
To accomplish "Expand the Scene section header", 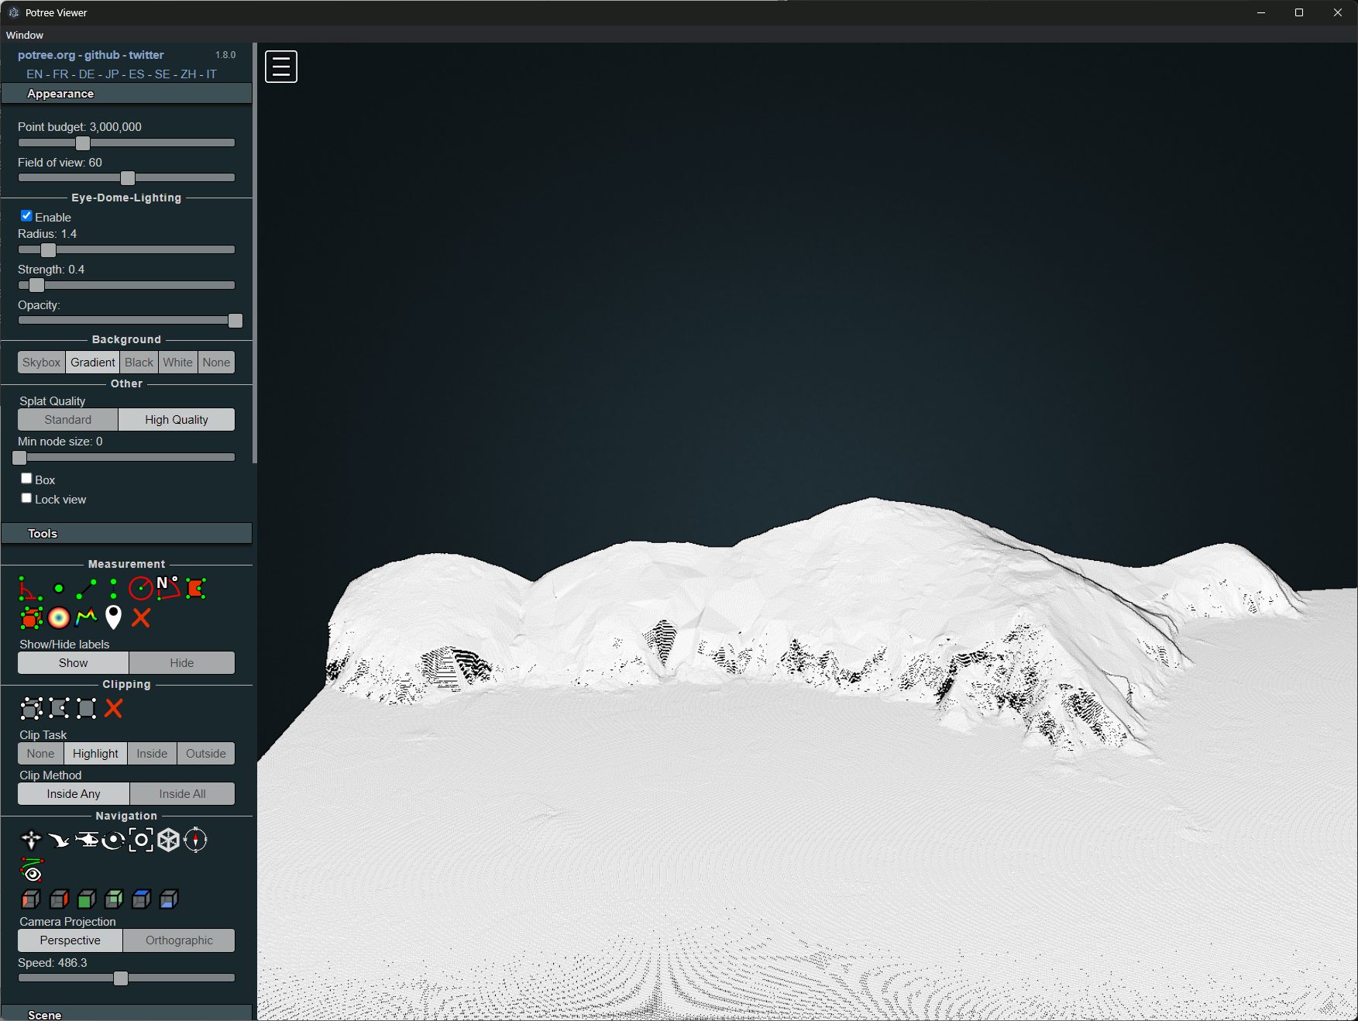I will [126, 1014].
